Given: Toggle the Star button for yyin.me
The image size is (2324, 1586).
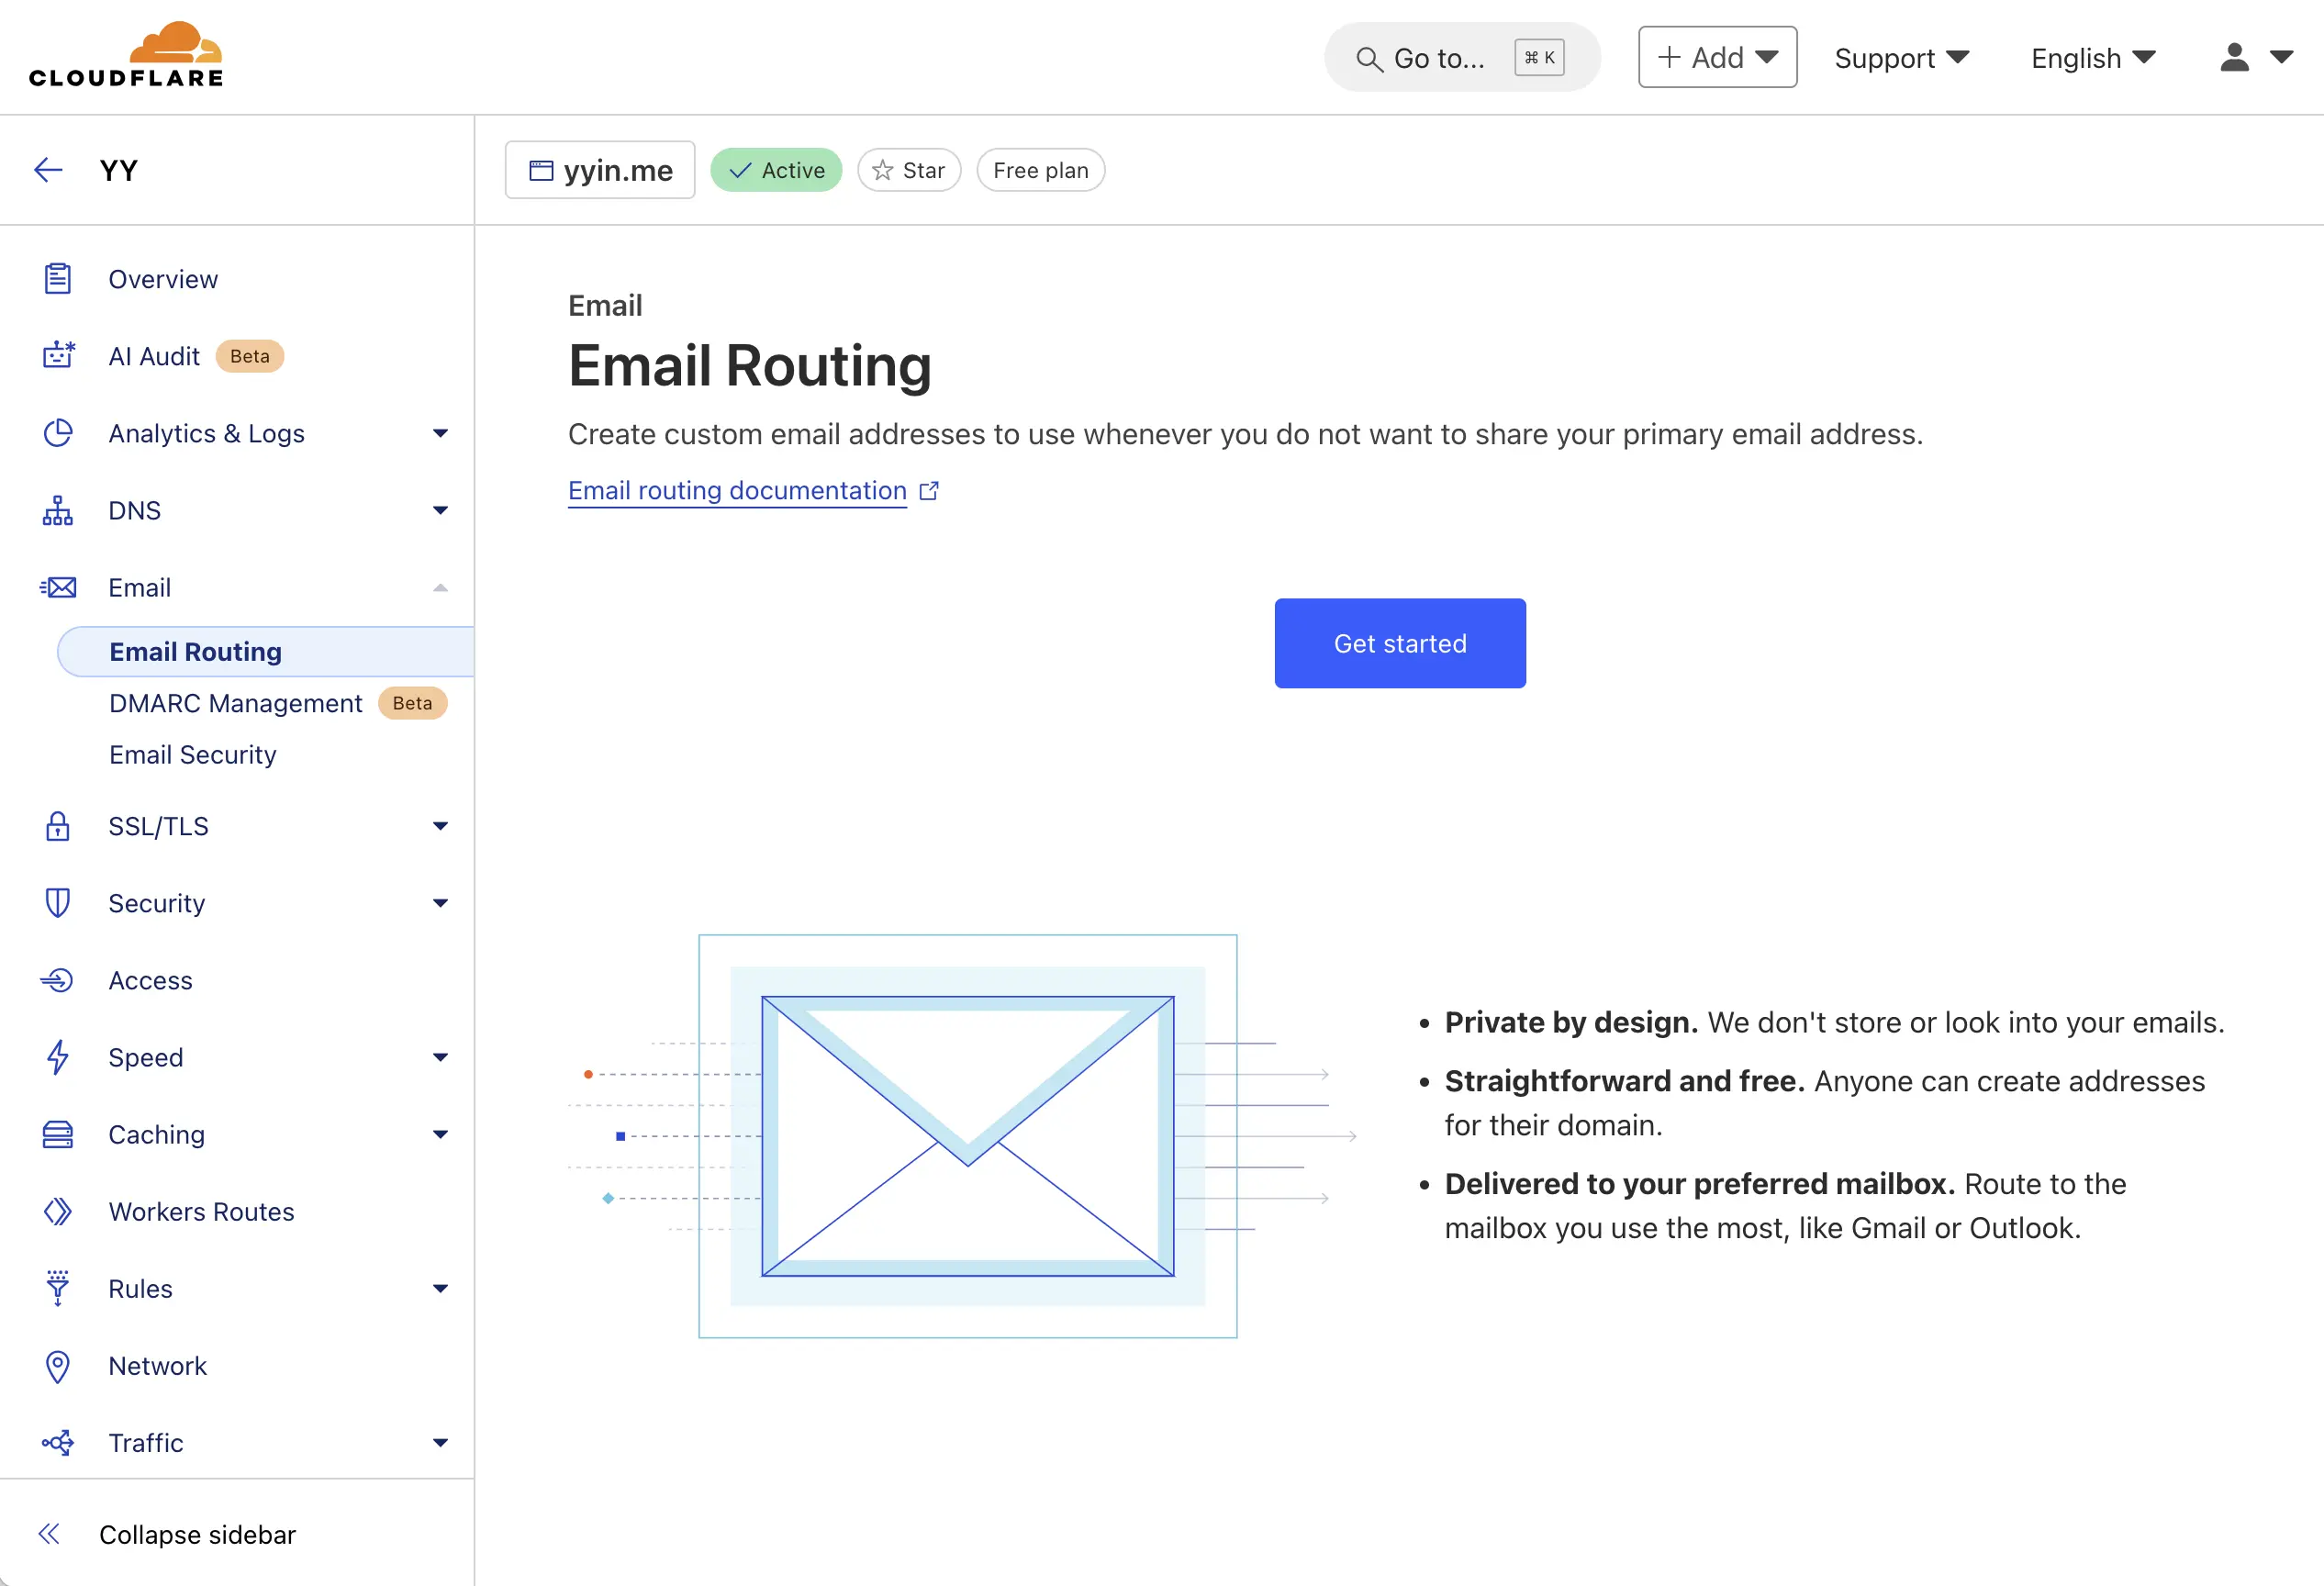Looking at the screenshot, I should coord(908,170).
